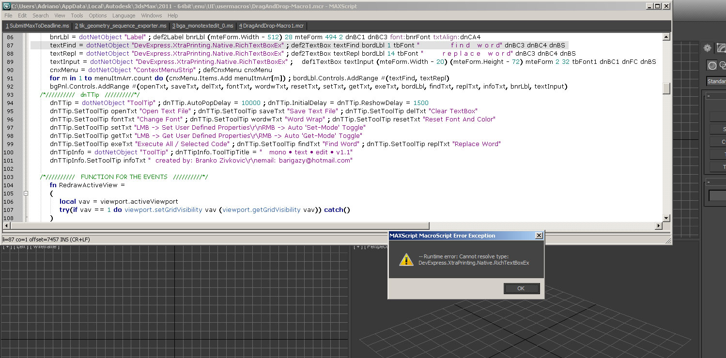
Task: Open the Standard primitives dropdown
Action: tap(716, 81)
